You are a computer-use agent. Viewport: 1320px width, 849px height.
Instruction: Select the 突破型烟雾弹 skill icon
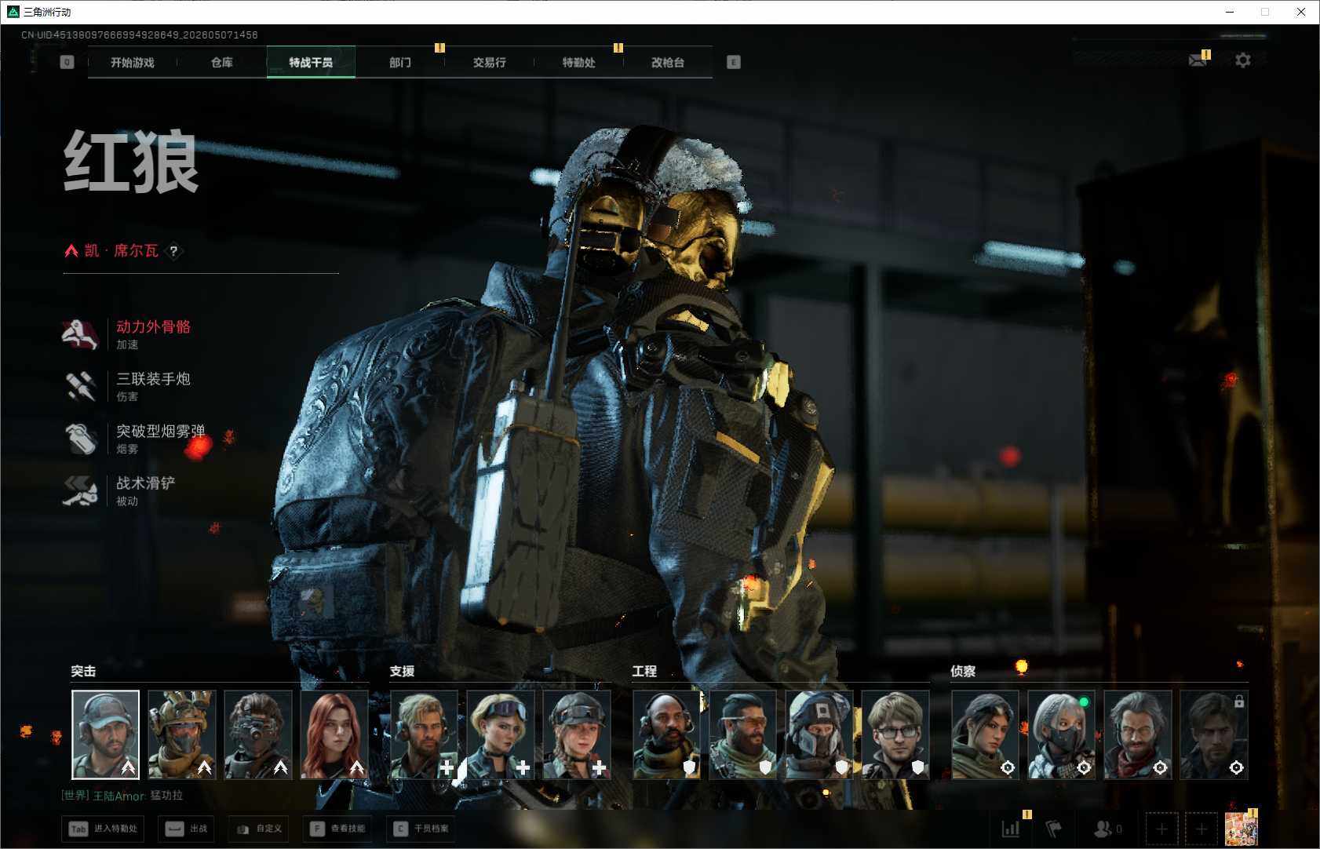click(80, 439)
